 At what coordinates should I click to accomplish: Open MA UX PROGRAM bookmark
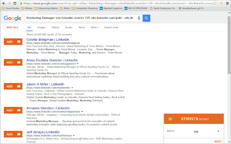coord(136,8)
